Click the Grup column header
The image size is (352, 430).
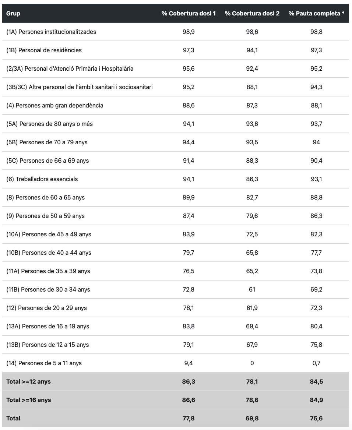pyautogui.click(x=13, y=14)
